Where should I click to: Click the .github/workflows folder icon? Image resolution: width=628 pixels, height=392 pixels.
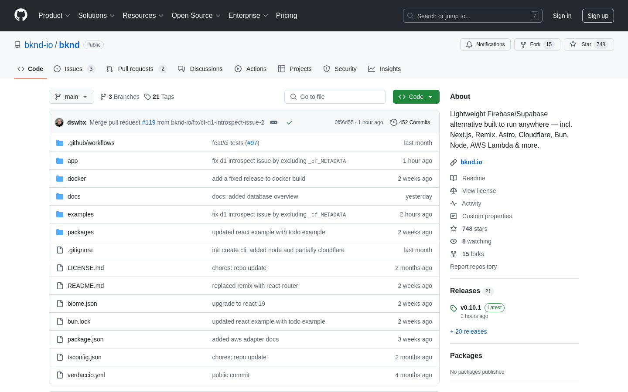[60, 143]
